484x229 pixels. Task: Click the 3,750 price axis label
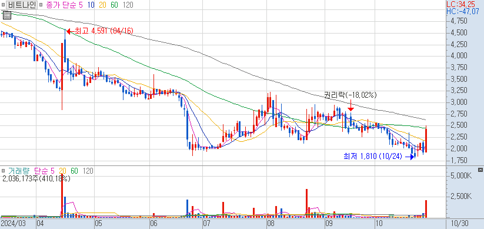click(459, 68)
